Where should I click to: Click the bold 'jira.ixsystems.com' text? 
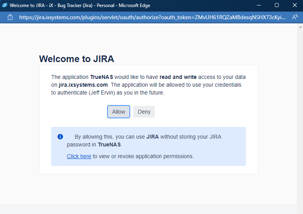tap(83, 85)
